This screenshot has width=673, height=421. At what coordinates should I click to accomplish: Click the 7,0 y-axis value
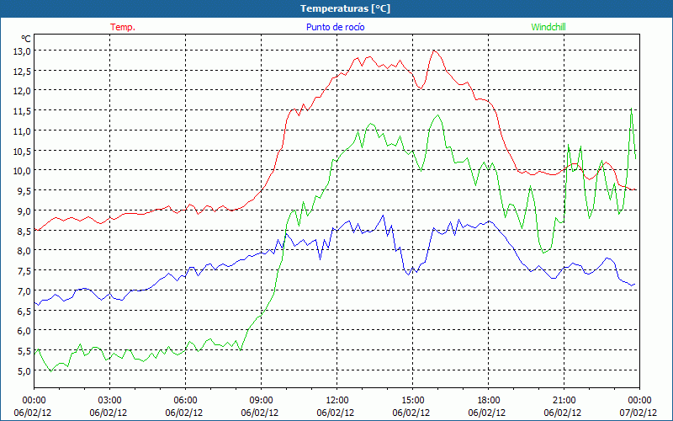24,290
